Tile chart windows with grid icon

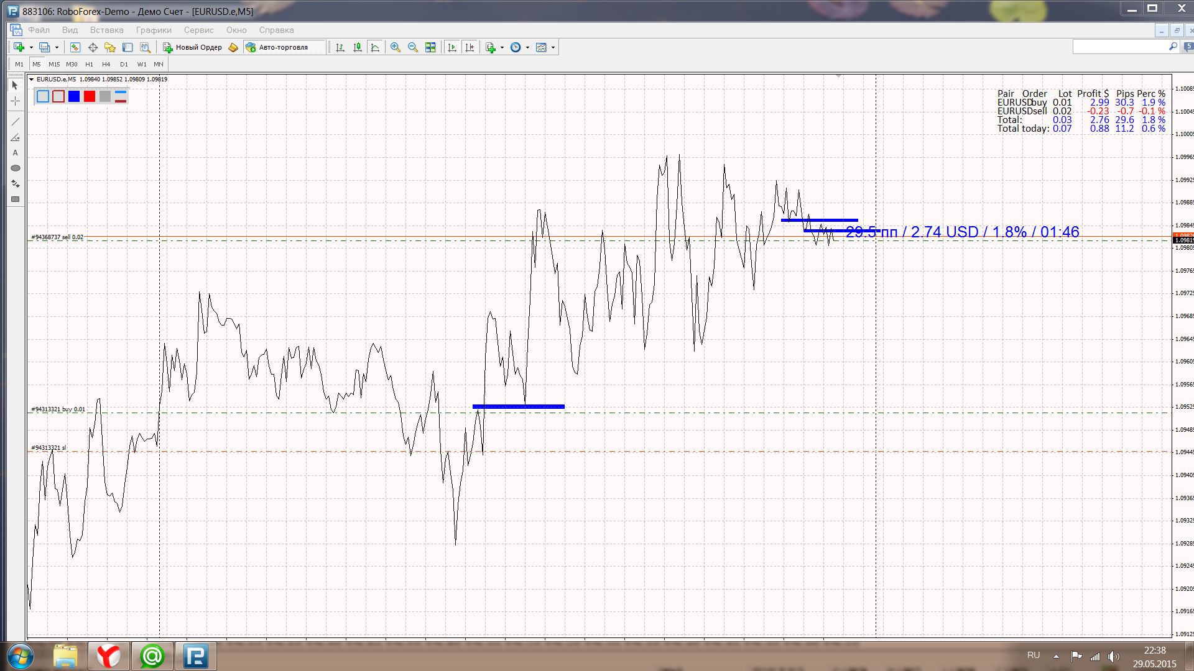pos(430,47)
